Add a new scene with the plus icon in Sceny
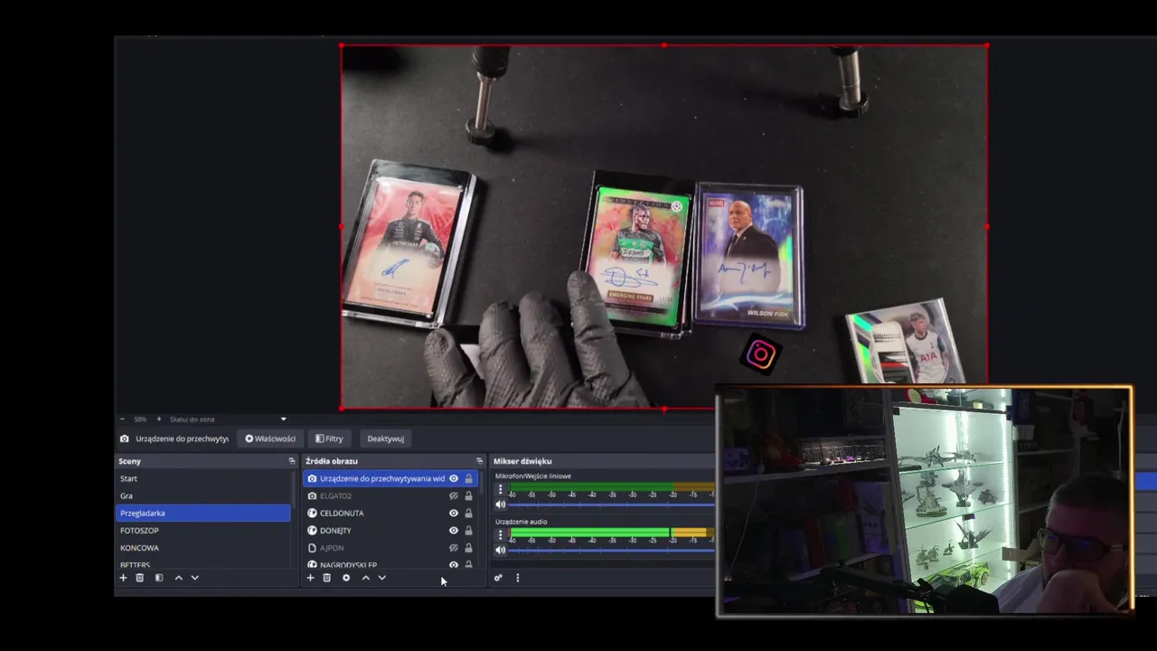The width and height of the screenshot is (1157, 651). click(123, 578)
